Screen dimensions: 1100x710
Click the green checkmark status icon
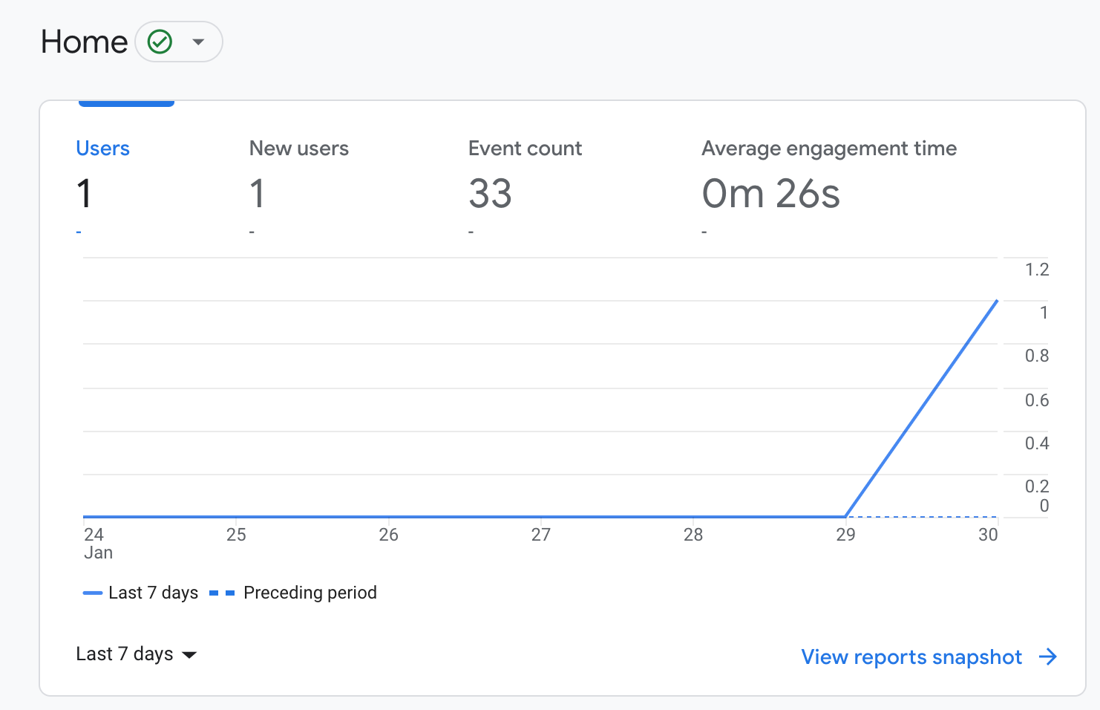click(x=160, y=42)
